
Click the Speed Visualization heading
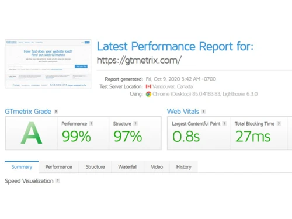29,181
